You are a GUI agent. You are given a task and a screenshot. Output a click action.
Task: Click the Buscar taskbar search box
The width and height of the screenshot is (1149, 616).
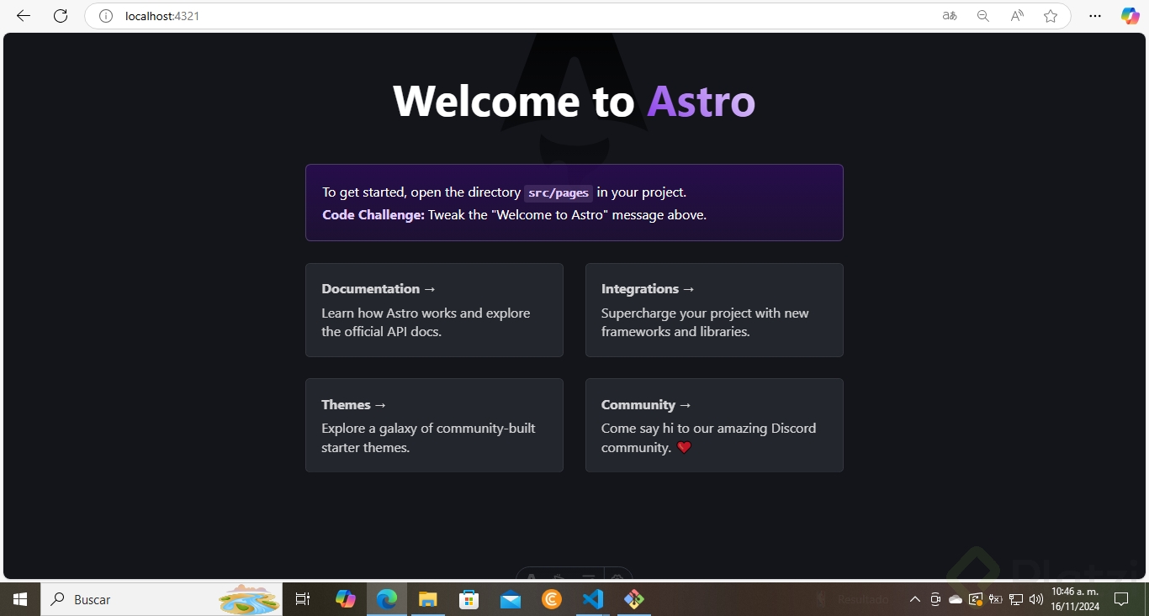pyautogui.click(x=161, y=599)
